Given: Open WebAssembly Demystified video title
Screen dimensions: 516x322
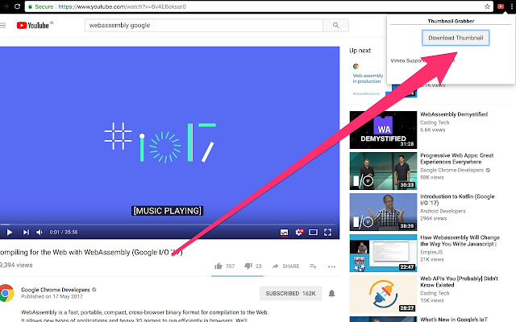Looking at the screenshot, I should tap(454, 114).
